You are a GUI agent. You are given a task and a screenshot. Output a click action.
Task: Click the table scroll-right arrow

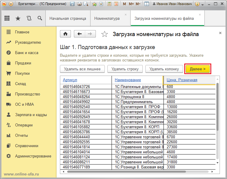tap(212, 172)
